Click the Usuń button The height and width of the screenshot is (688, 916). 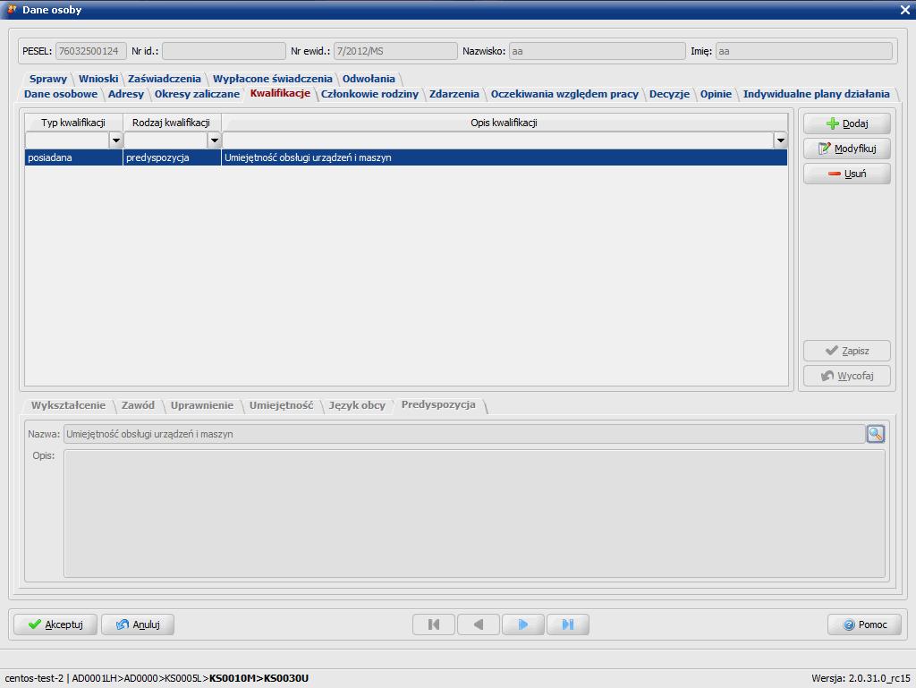coord(846,174)
